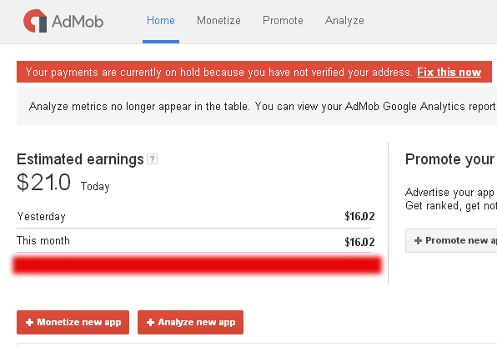Click the Monetize new app button
This screenshot has width=497, height=347.
point(73,322)
